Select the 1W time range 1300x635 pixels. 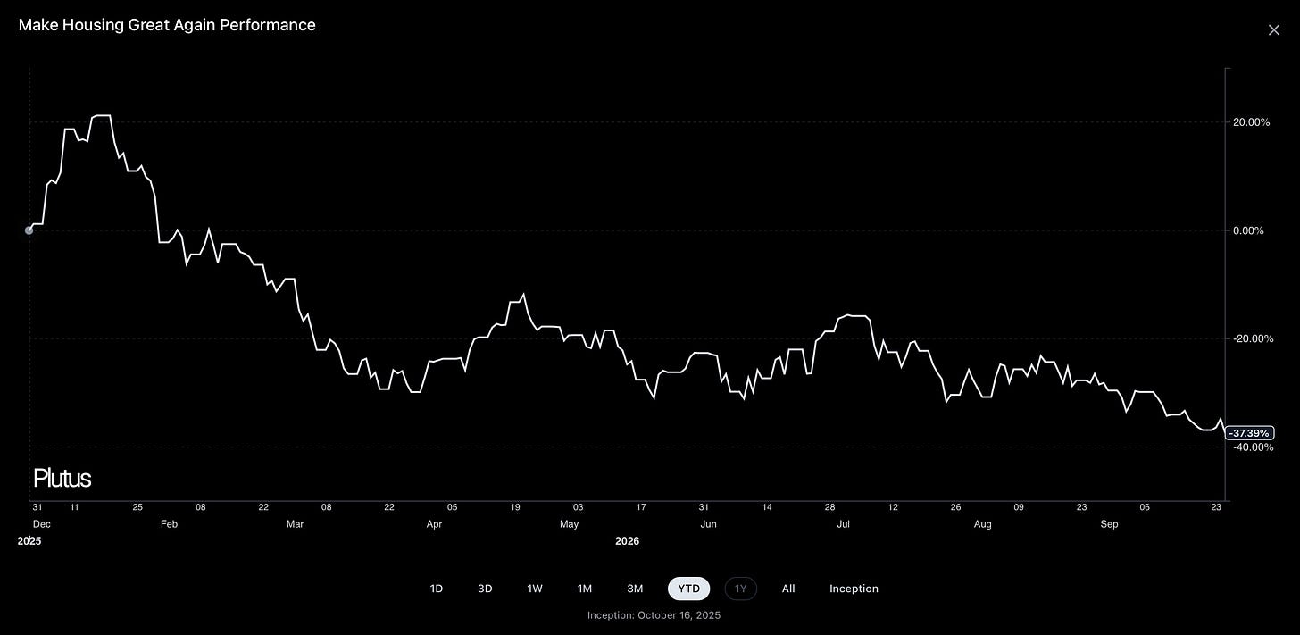pyautogui.click(x=535, y=589)
